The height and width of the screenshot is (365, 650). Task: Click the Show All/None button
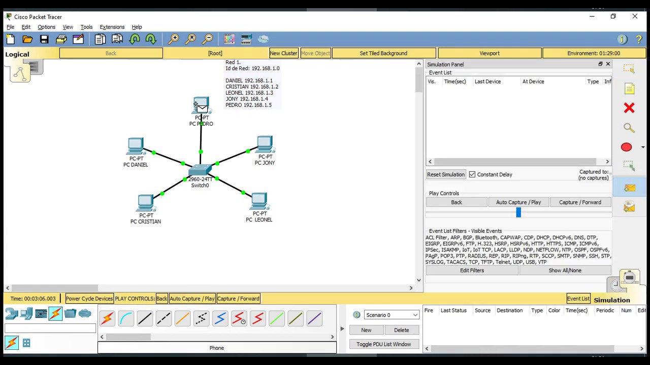coord(565,270)
